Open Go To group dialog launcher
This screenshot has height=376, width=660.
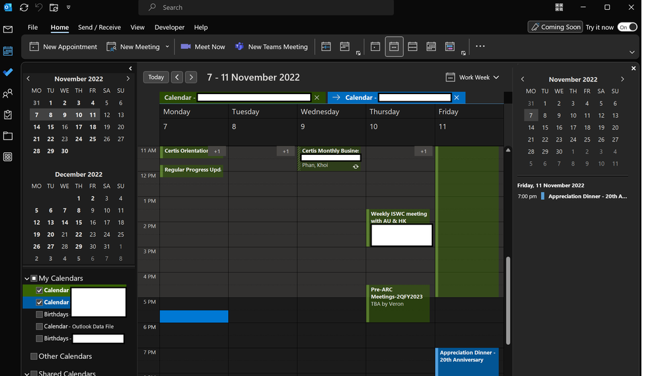tap(358, 53)
